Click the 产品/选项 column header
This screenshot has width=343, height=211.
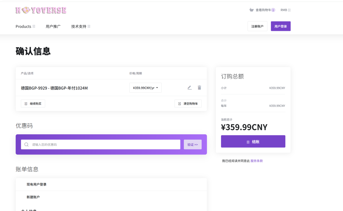[27, 73]
